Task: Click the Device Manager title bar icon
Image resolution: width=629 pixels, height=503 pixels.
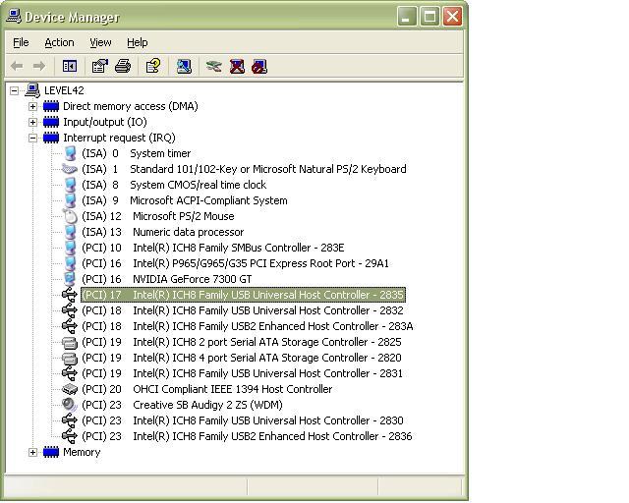Action: click(x=14, y=17)
